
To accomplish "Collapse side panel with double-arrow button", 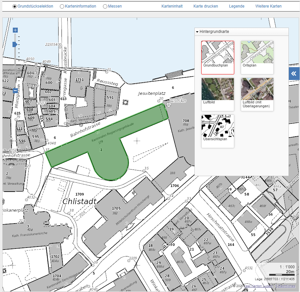I will (294, 74).
